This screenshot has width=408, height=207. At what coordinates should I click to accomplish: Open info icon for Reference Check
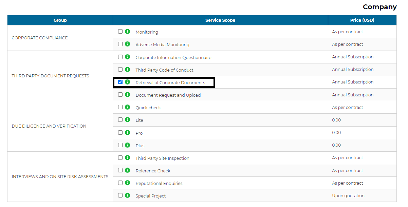(x=128, y=170)
